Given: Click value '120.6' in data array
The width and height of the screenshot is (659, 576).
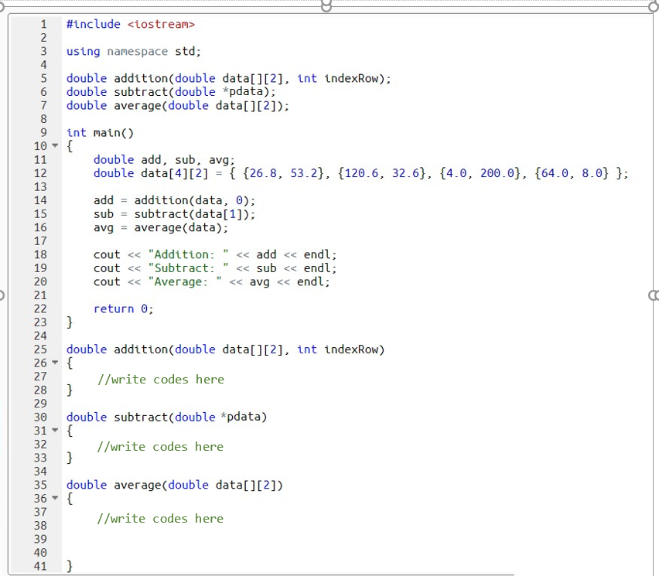Looking at the screenshot, I should pos(361,173).
